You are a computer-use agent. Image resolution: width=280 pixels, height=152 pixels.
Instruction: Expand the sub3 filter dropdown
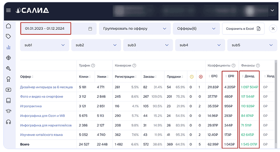pos(148,45)
